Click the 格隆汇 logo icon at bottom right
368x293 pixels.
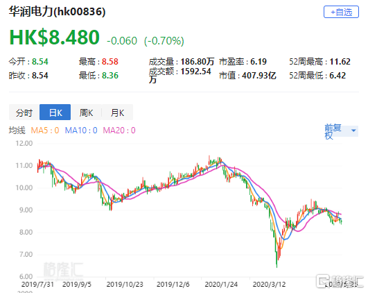tap(322, 281)
